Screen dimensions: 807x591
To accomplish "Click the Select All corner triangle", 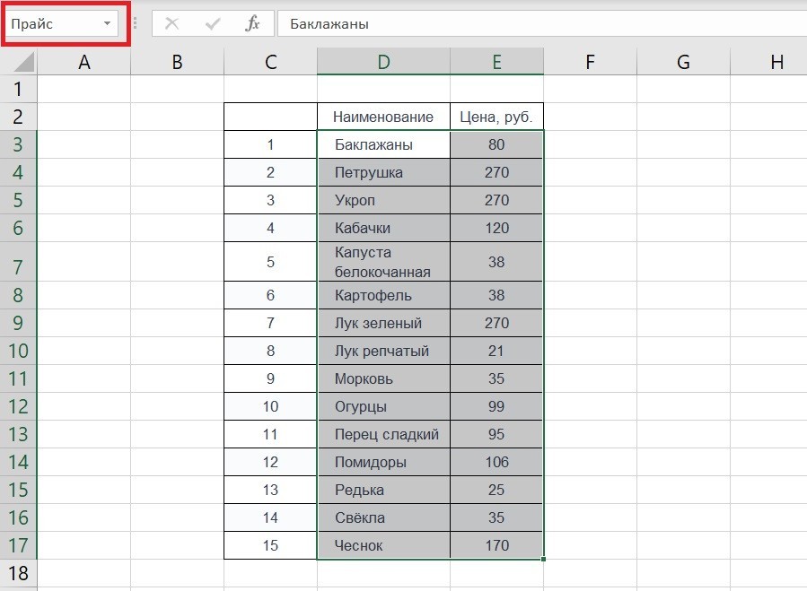I will tap(24, 62).
